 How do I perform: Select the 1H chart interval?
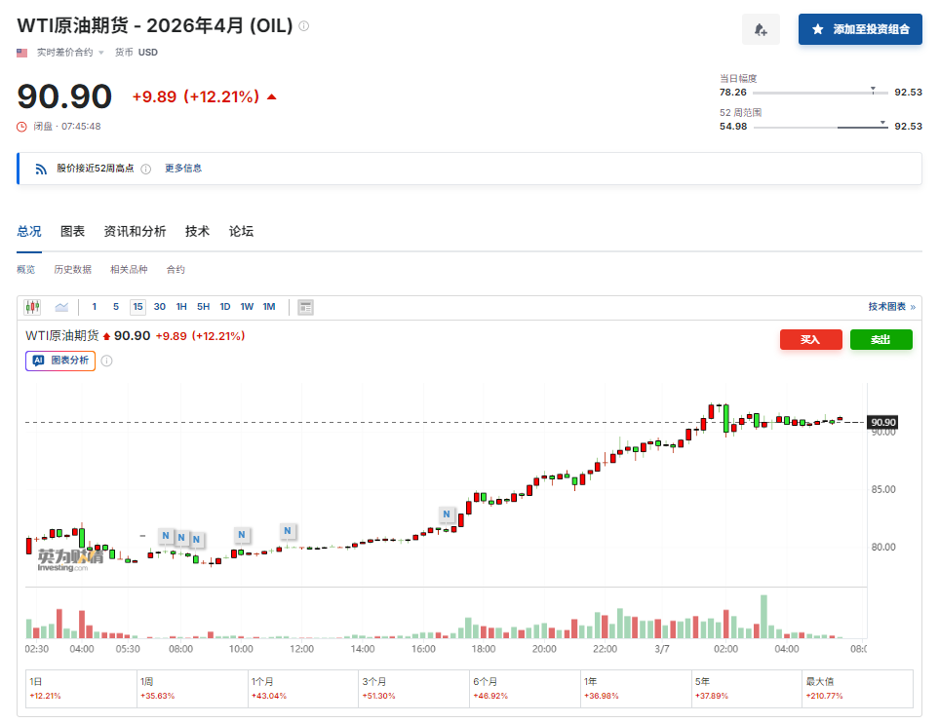point(181,307)
